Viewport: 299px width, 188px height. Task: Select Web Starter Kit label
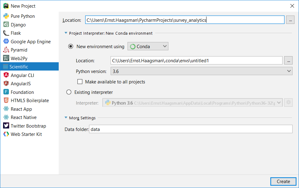tap(26, 134)
